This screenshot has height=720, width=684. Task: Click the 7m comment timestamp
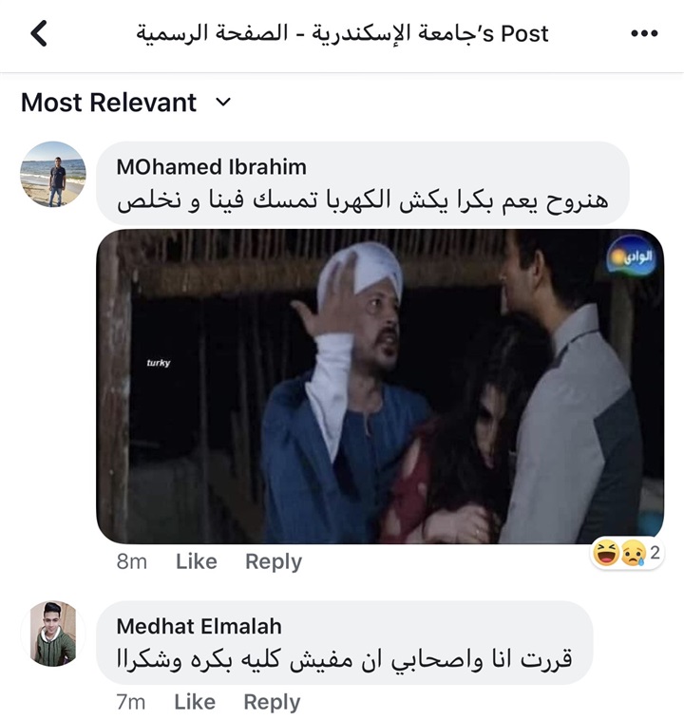pos(131,702)
